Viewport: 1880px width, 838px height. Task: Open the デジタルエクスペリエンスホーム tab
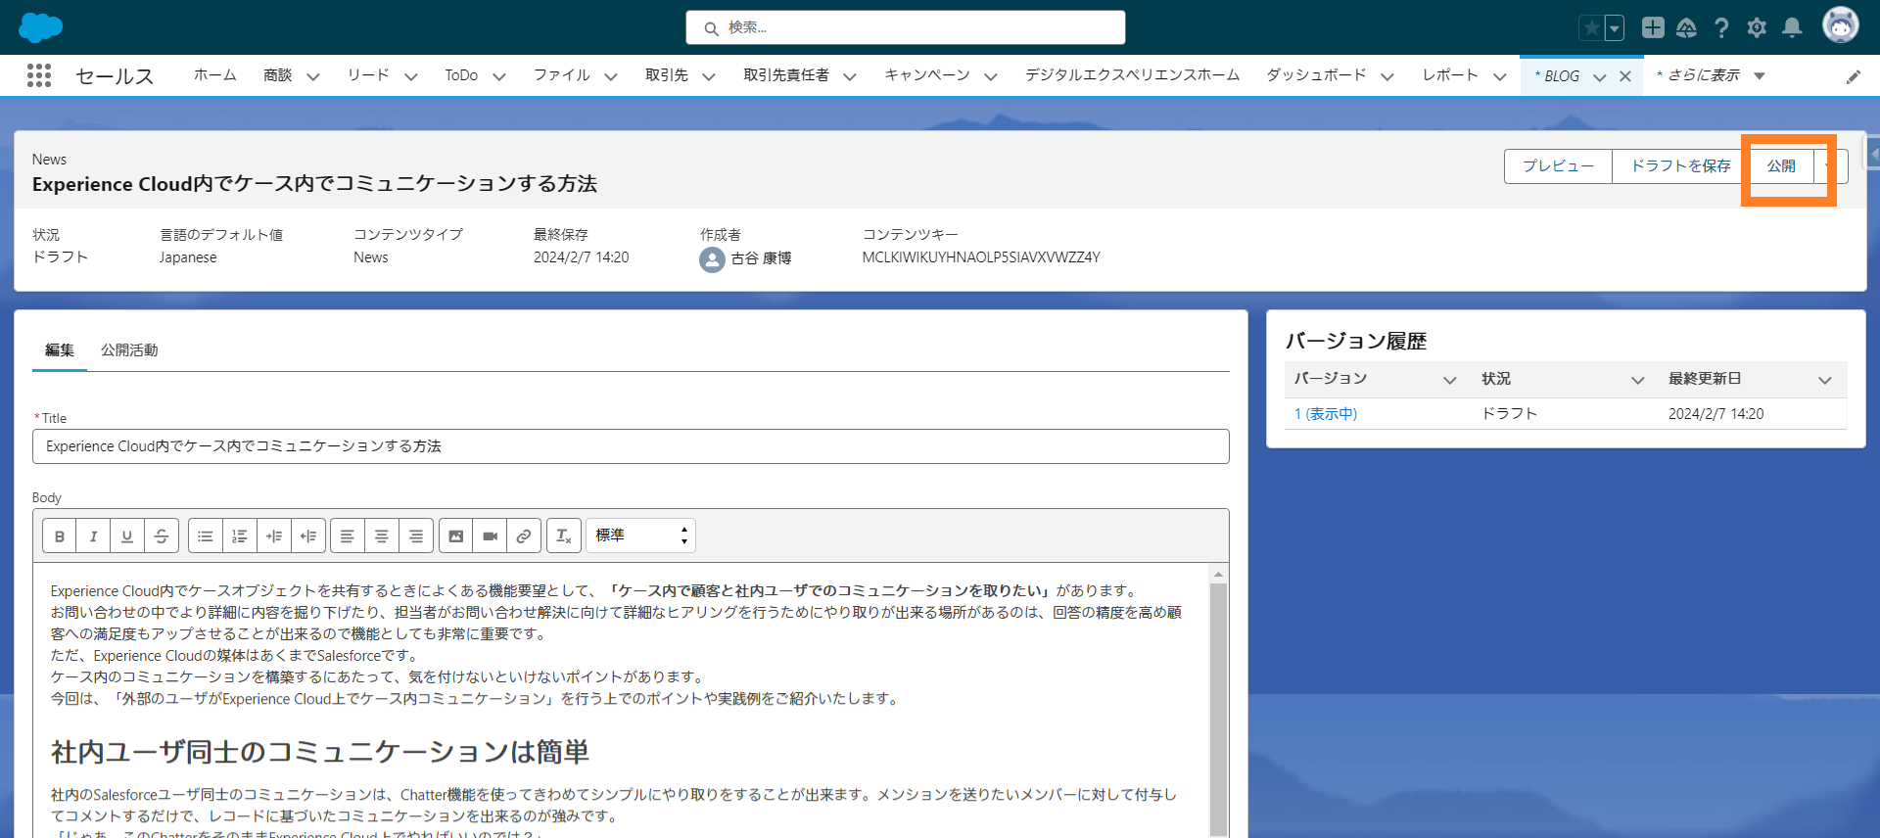tap(1133, 75)
